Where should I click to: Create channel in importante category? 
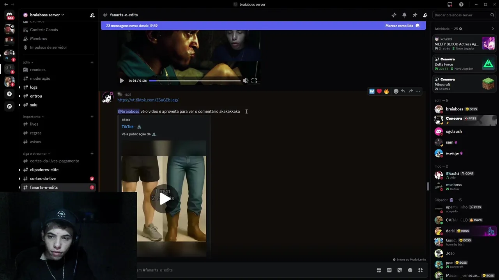pyautogui.click(x=92, y=117)
